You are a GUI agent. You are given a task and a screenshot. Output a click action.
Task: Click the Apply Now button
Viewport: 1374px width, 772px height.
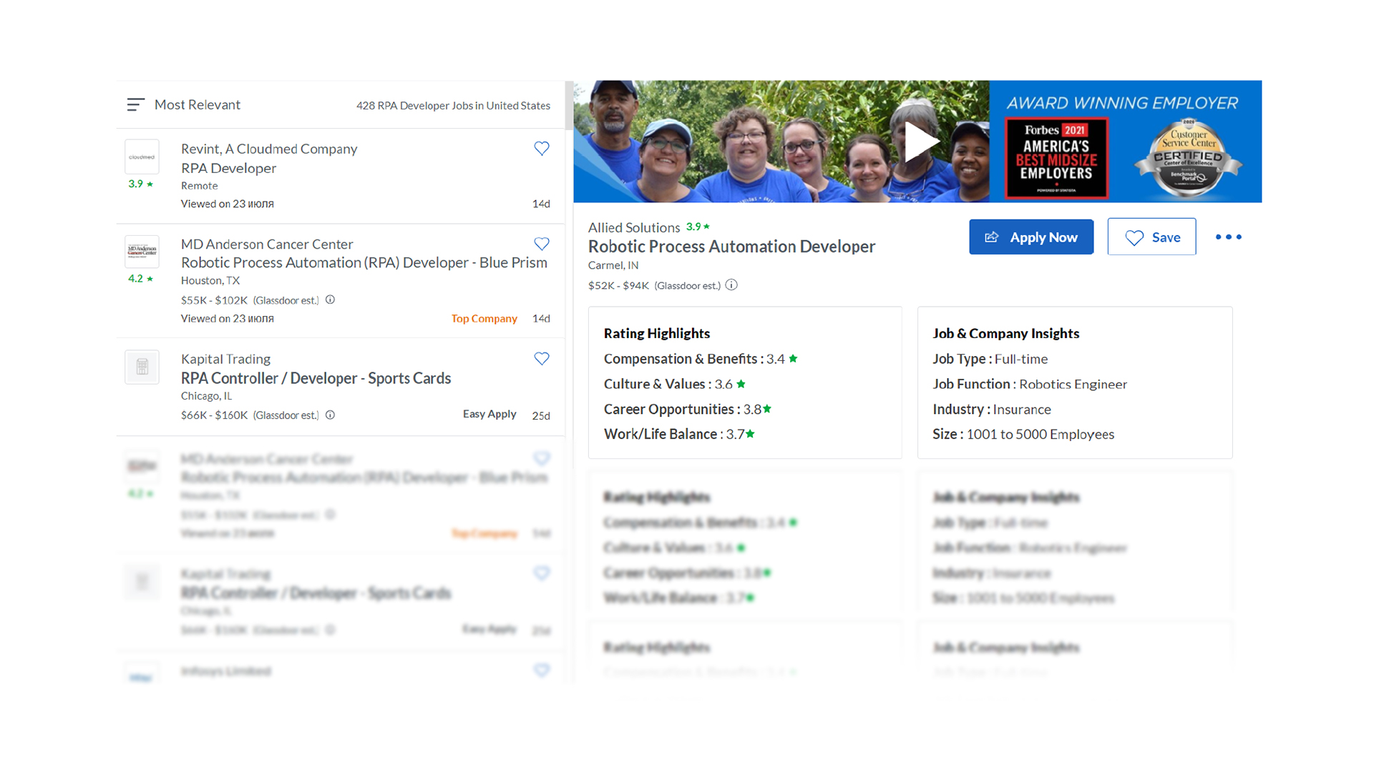[1030, 237]
